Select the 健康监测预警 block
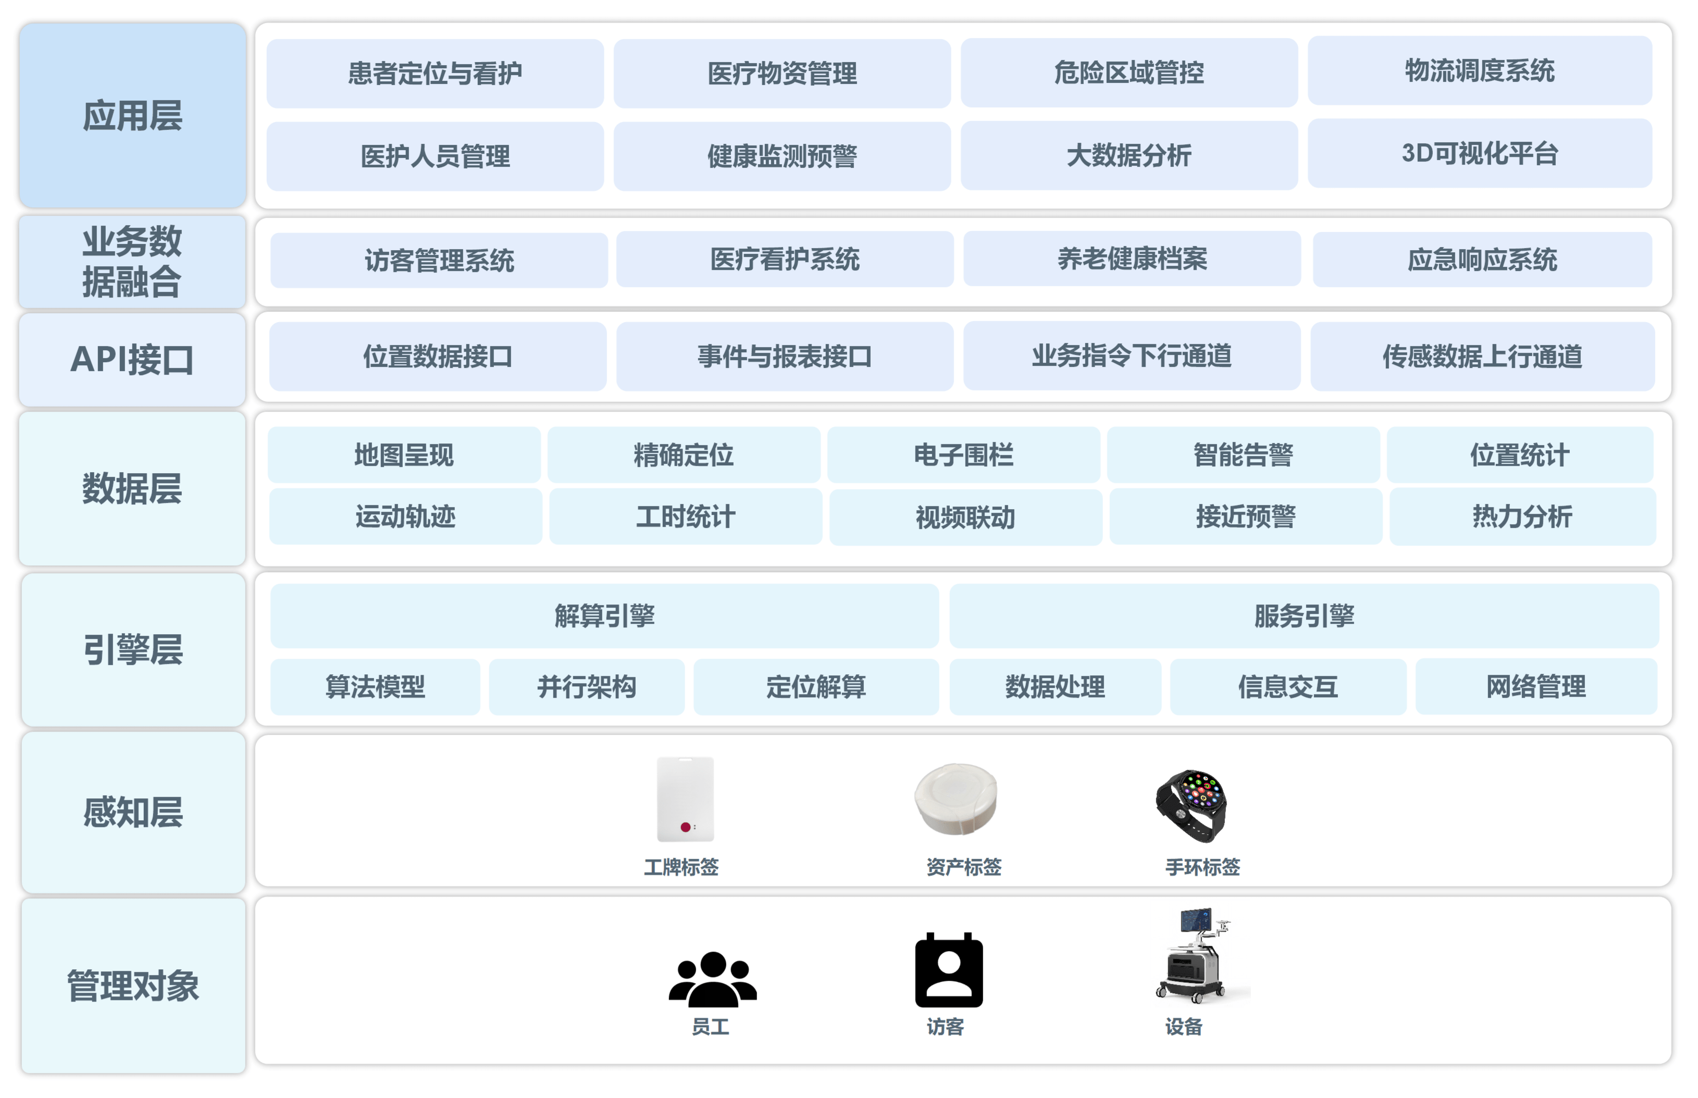This screenshot has width=1698, height=1098. (x=782, y=156)
